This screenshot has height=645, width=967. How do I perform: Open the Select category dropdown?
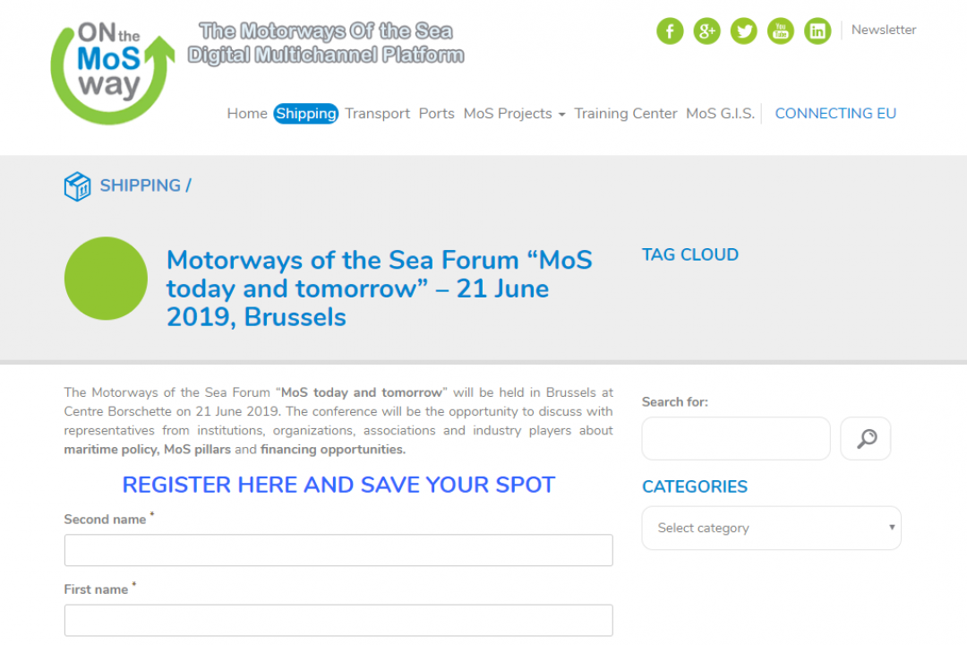click(771, 528)
